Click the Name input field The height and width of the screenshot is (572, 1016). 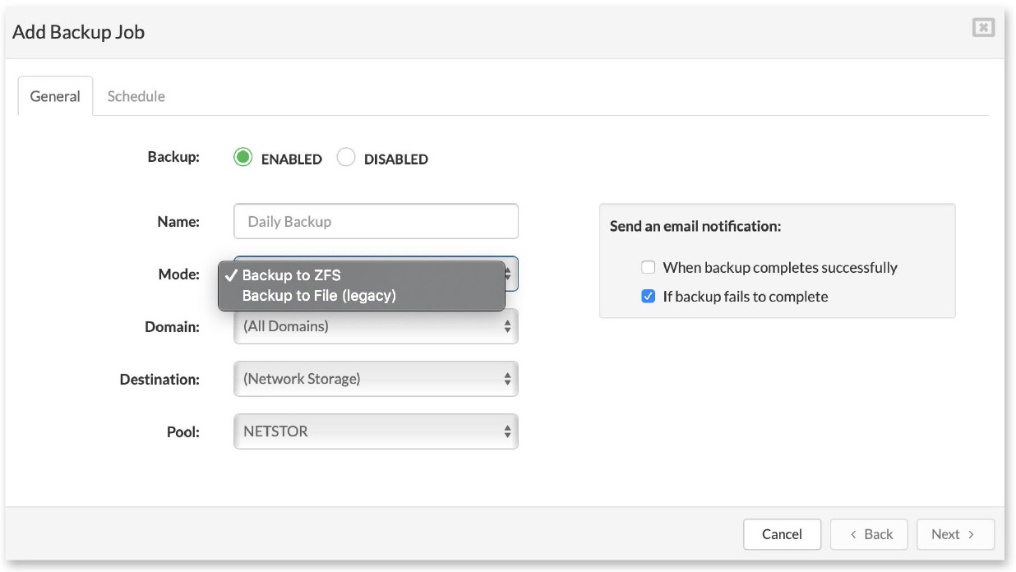pyautogui.click(x=376, y=221)
